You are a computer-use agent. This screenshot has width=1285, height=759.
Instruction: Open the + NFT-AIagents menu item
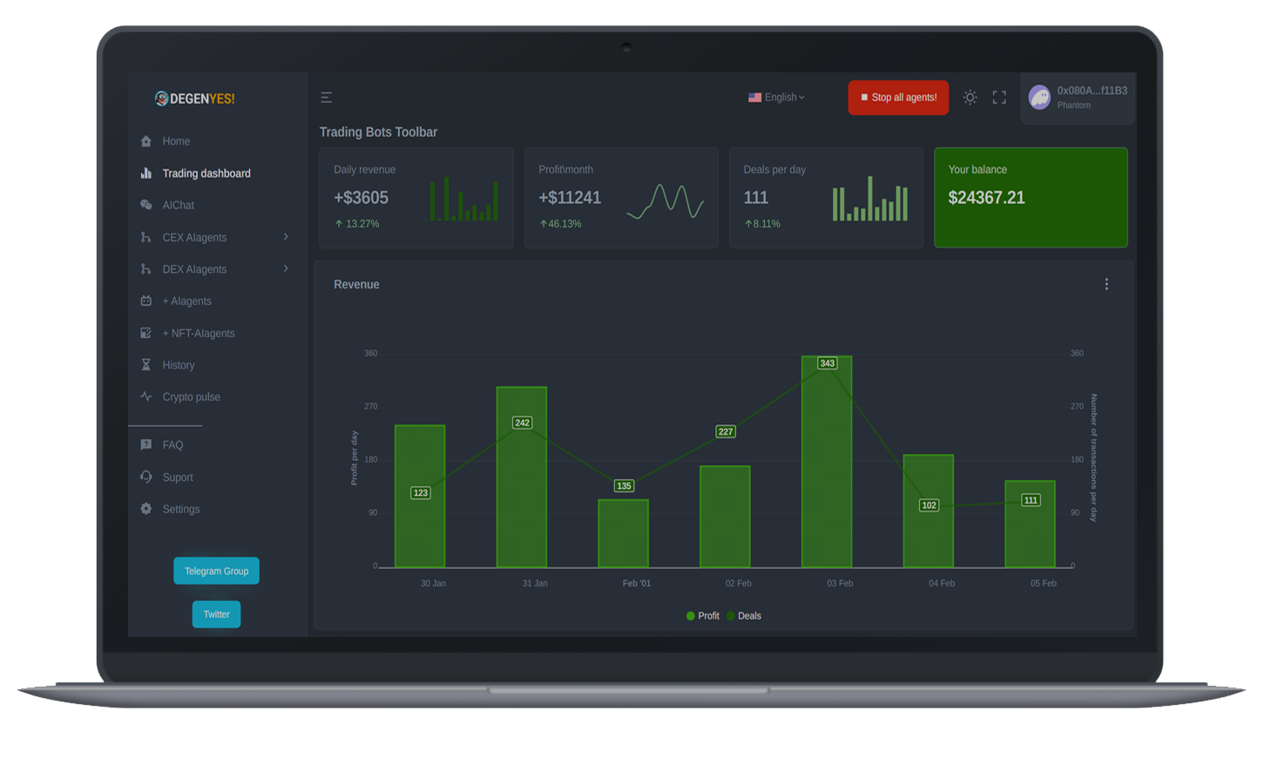(199, 333)
